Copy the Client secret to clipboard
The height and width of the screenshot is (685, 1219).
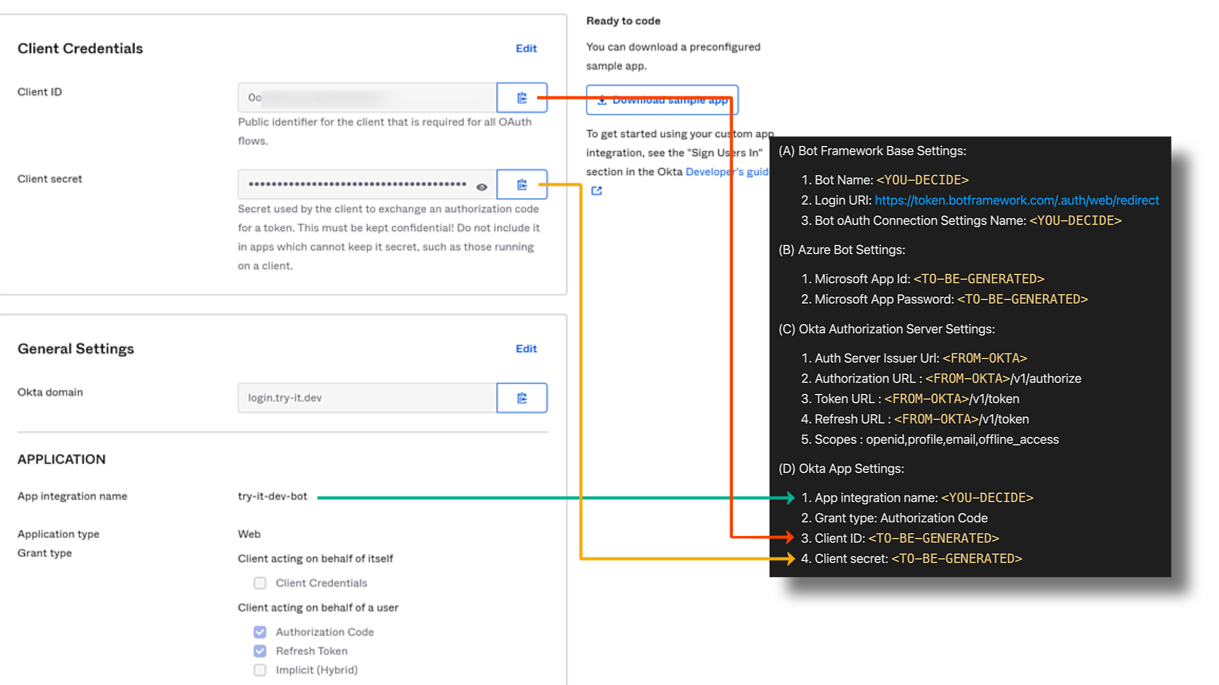coord(521,185)
